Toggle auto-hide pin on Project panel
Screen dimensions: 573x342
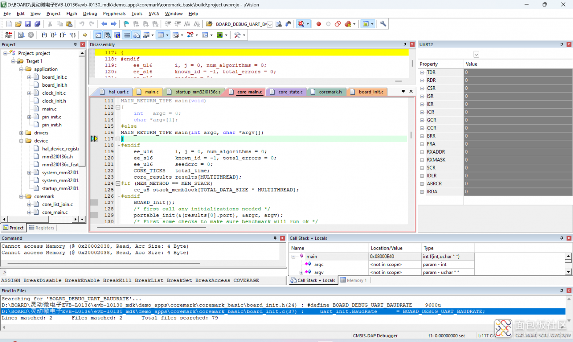75,44
